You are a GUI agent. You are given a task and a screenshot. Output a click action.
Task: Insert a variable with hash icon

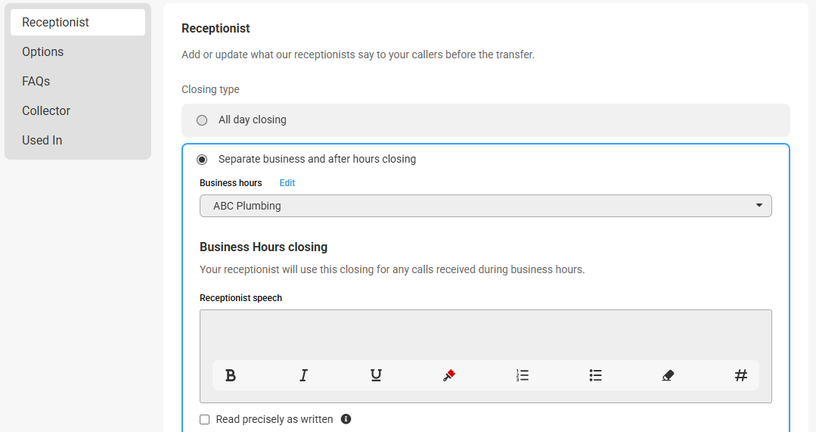[x=741, y=375]
